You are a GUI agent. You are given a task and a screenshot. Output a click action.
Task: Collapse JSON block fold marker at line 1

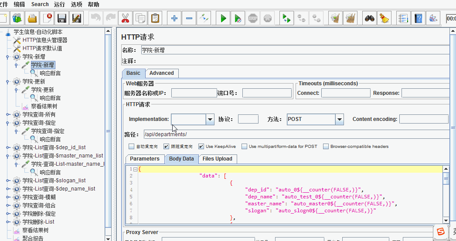pyautogui.click(x=135, y=169)
